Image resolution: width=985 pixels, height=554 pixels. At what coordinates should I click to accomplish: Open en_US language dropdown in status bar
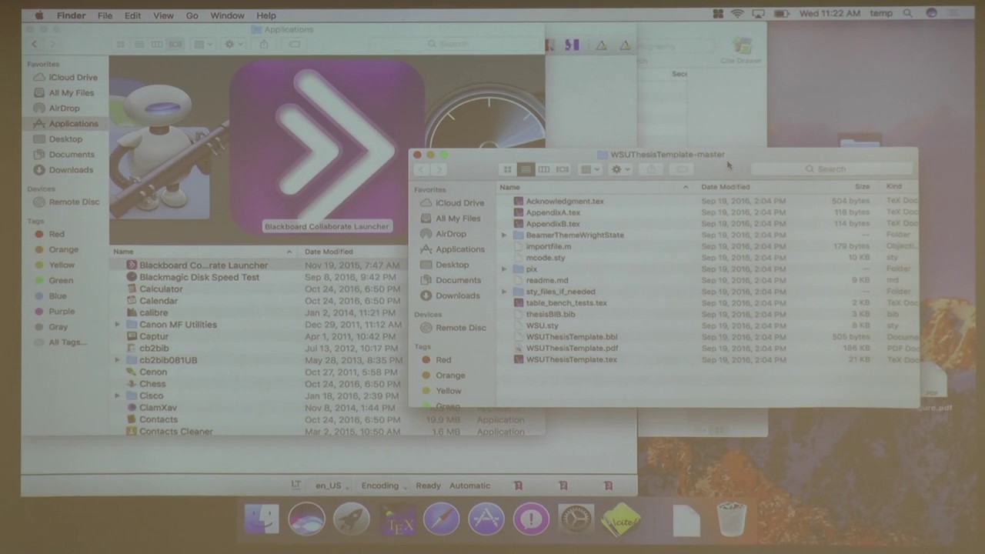[332, 486]
